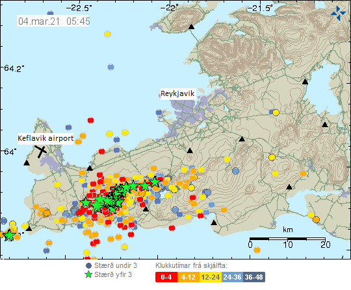The image size is (351, 290).
Task: Click the red quake dot north of Keflavik label
Action: [x=90, y=120]
